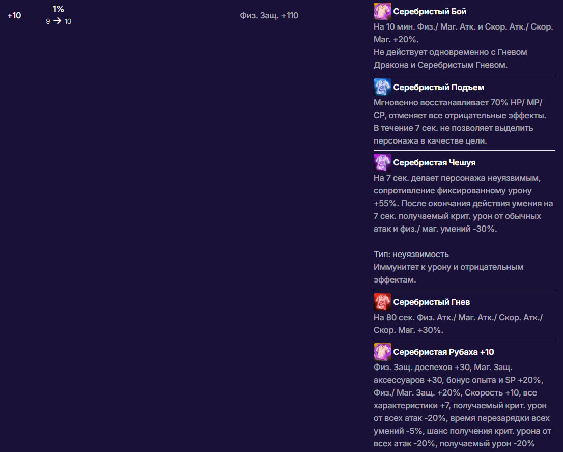
Task: Click the Серебристая Чешуя skill icon
Action: coord(382,162)
